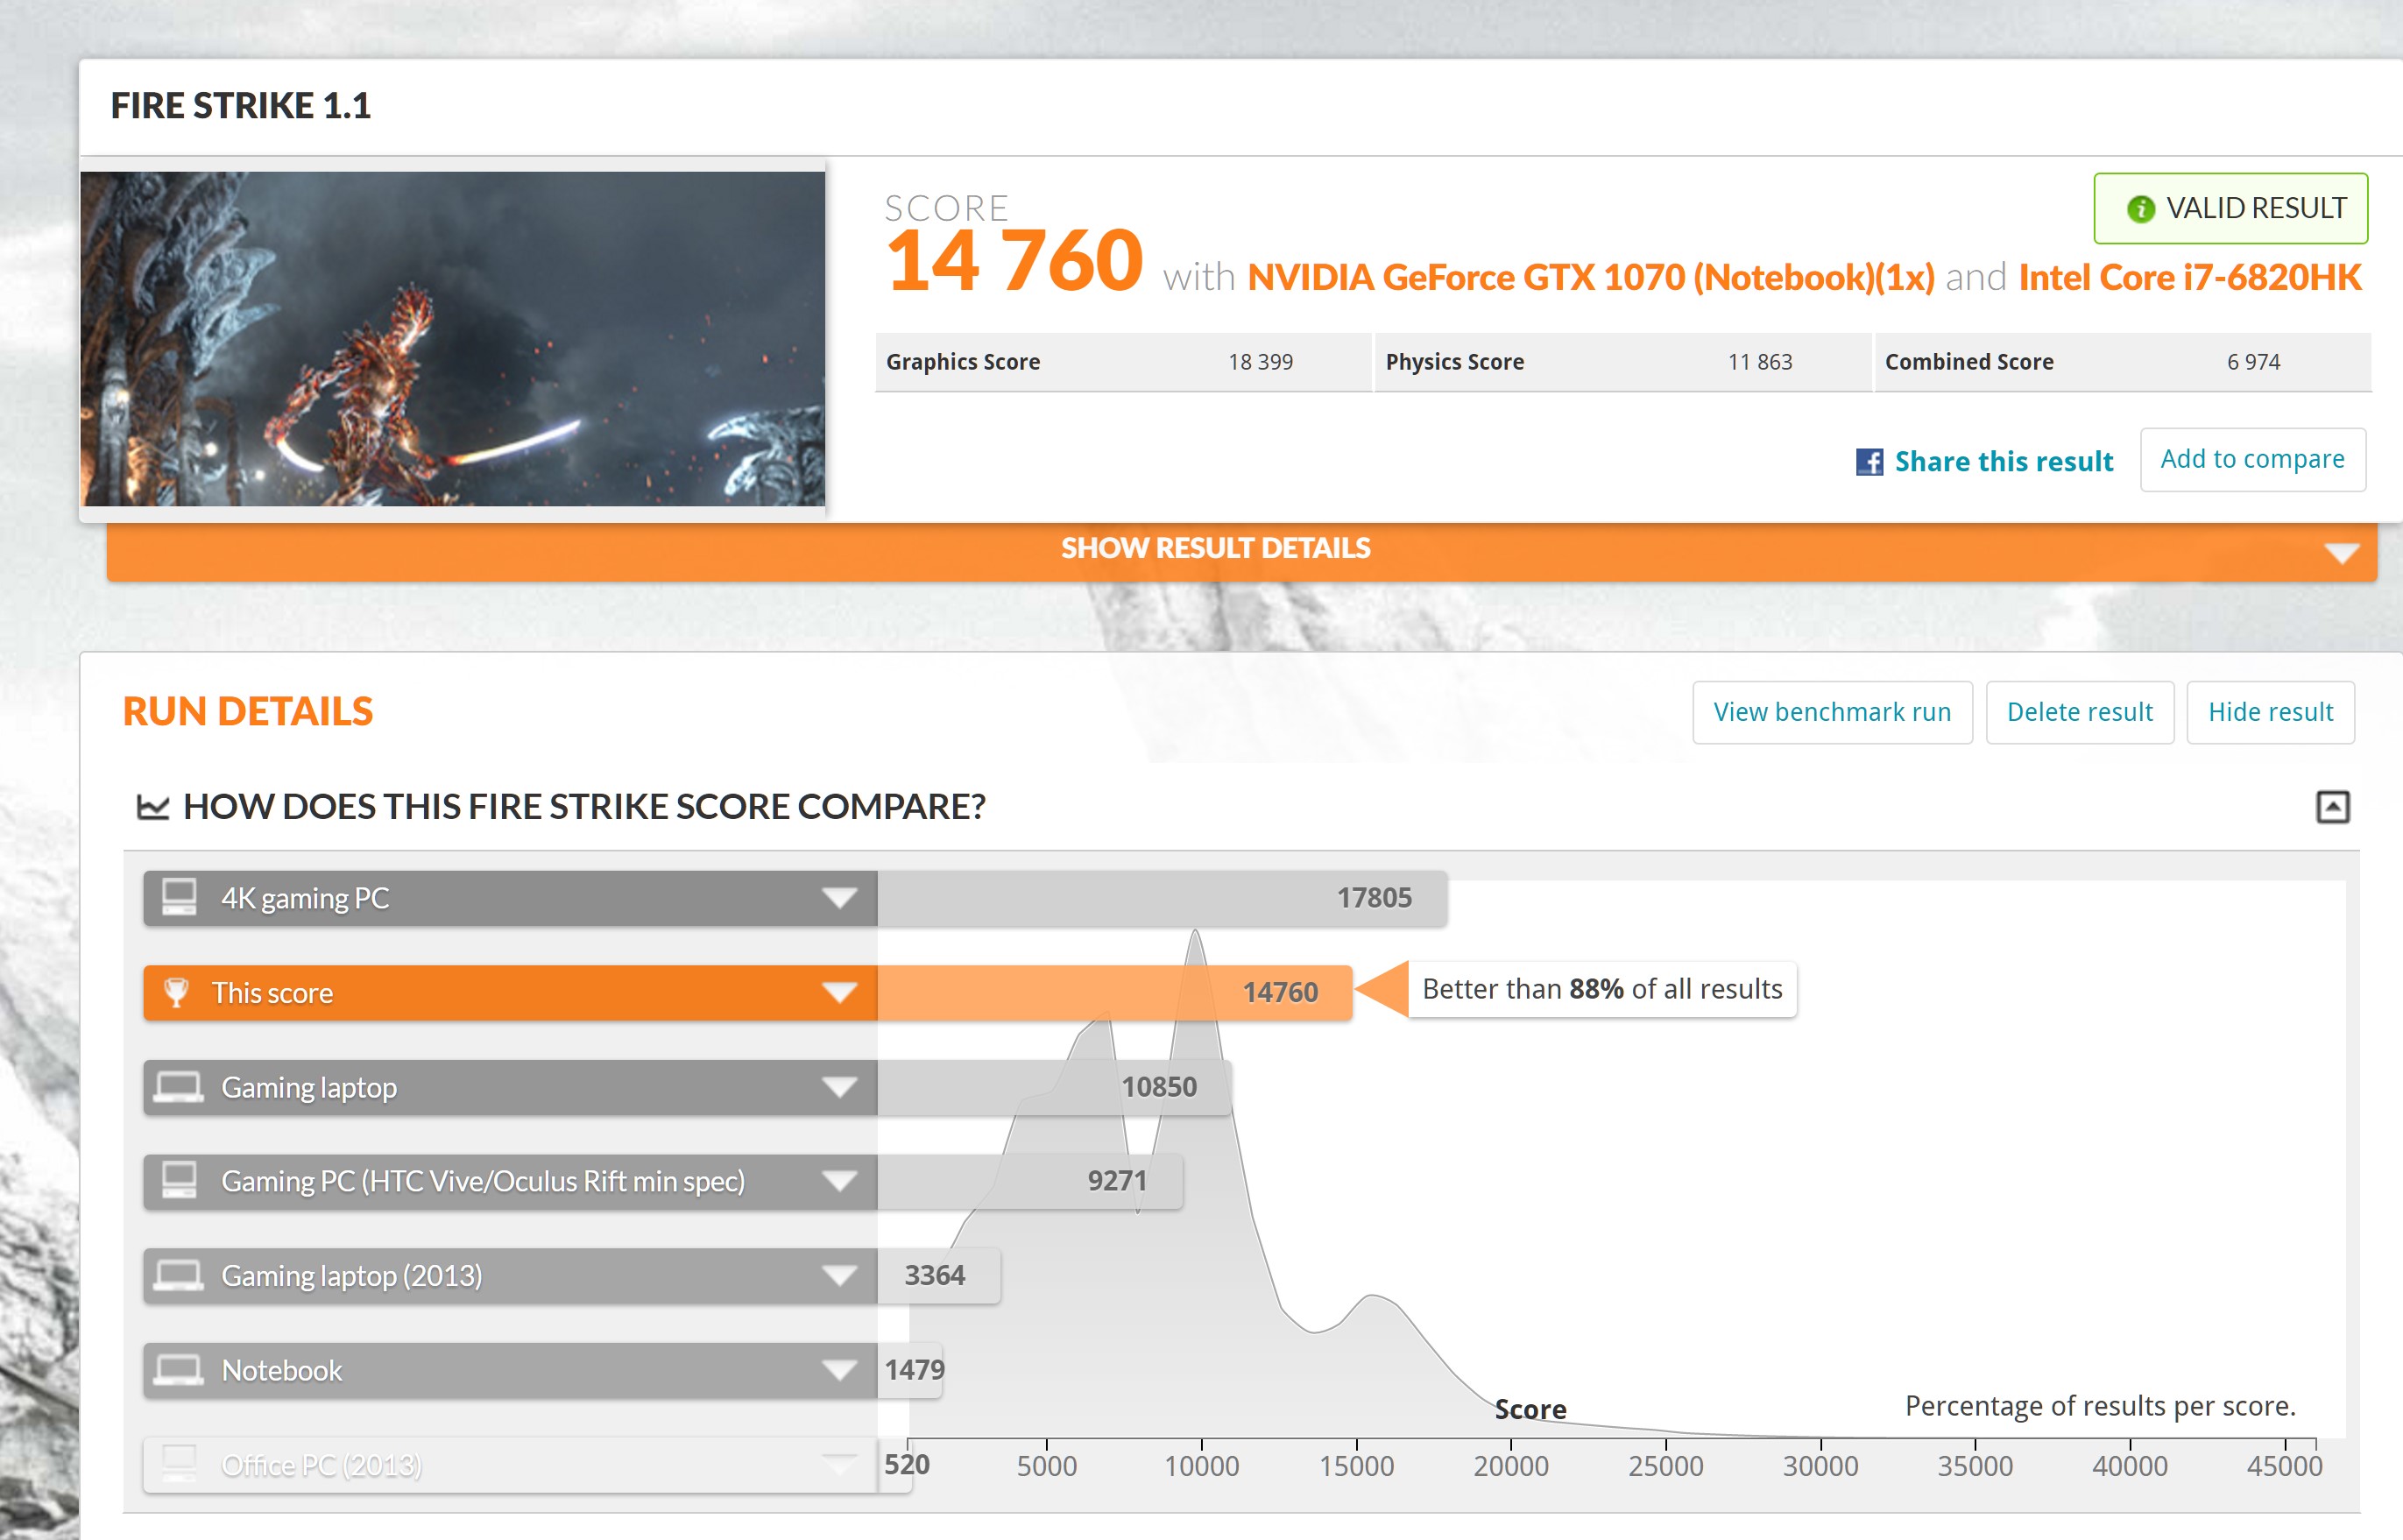
Task: Select the Gaming laptop (2013) comparison row label
Action: 352,1276
